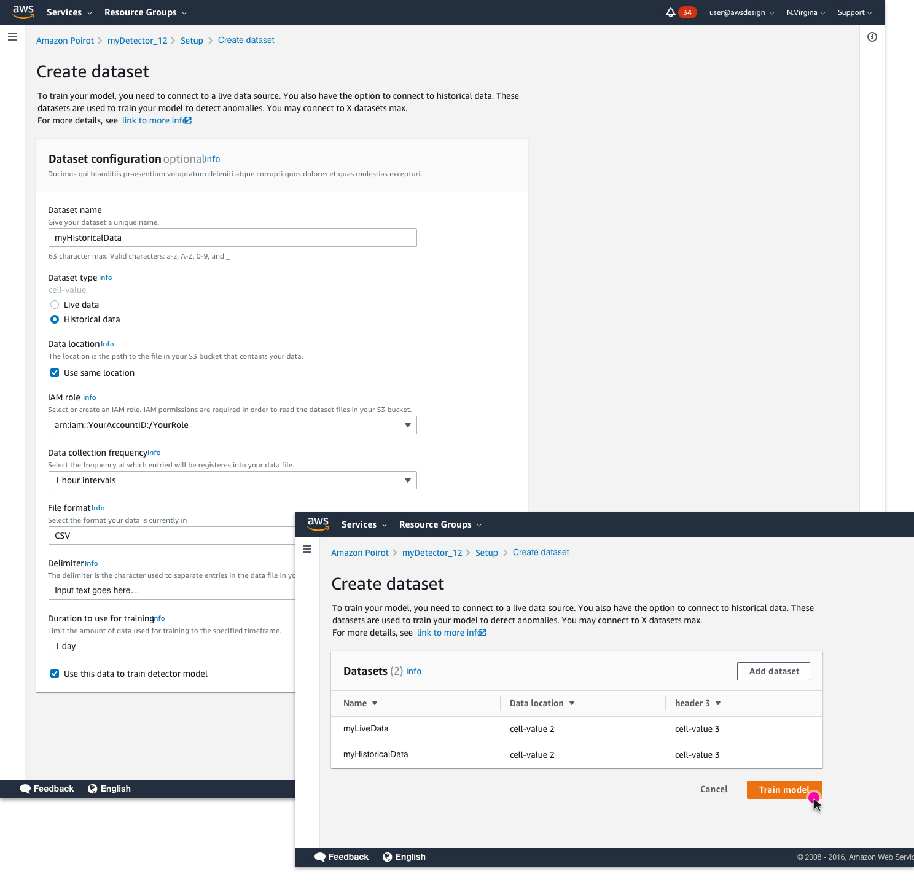The width and height of the screenshot is (914, 896).
Task: Go to myDetector_12 breadcrumb in front window
Action: (x=432, y=553)
